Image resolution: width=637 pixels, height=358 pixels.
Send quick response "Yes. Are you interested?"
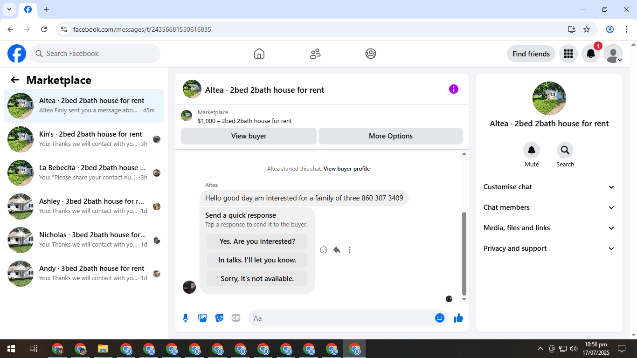click(257, 241)
